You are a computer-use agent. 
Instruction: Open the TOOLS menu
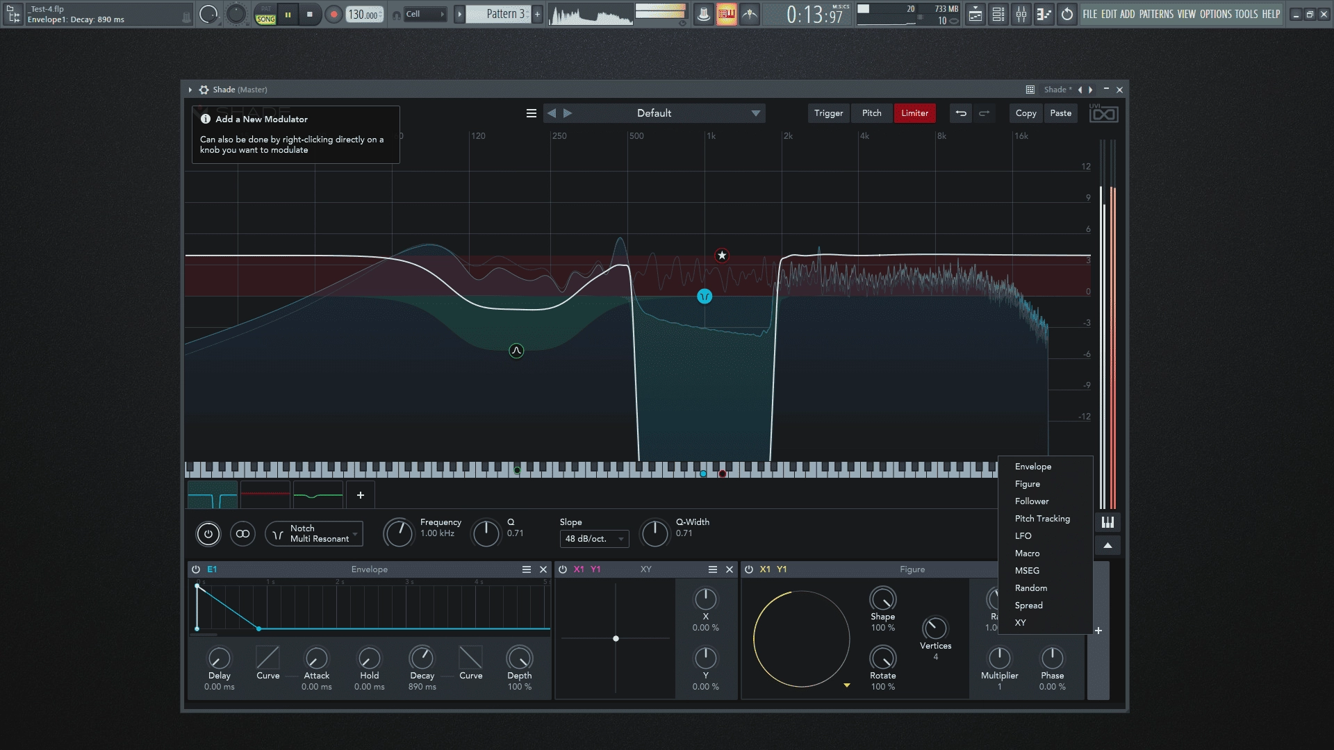pyautogui.click(x=1246, y=14)
